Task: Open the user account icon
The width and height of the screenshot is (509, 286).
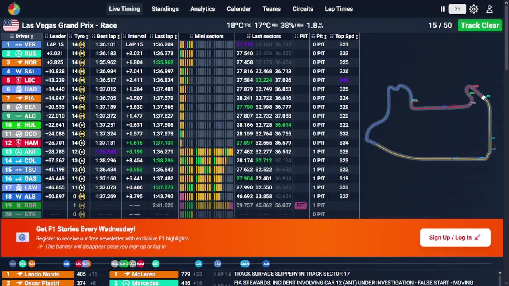Action: tap(490, 9)
